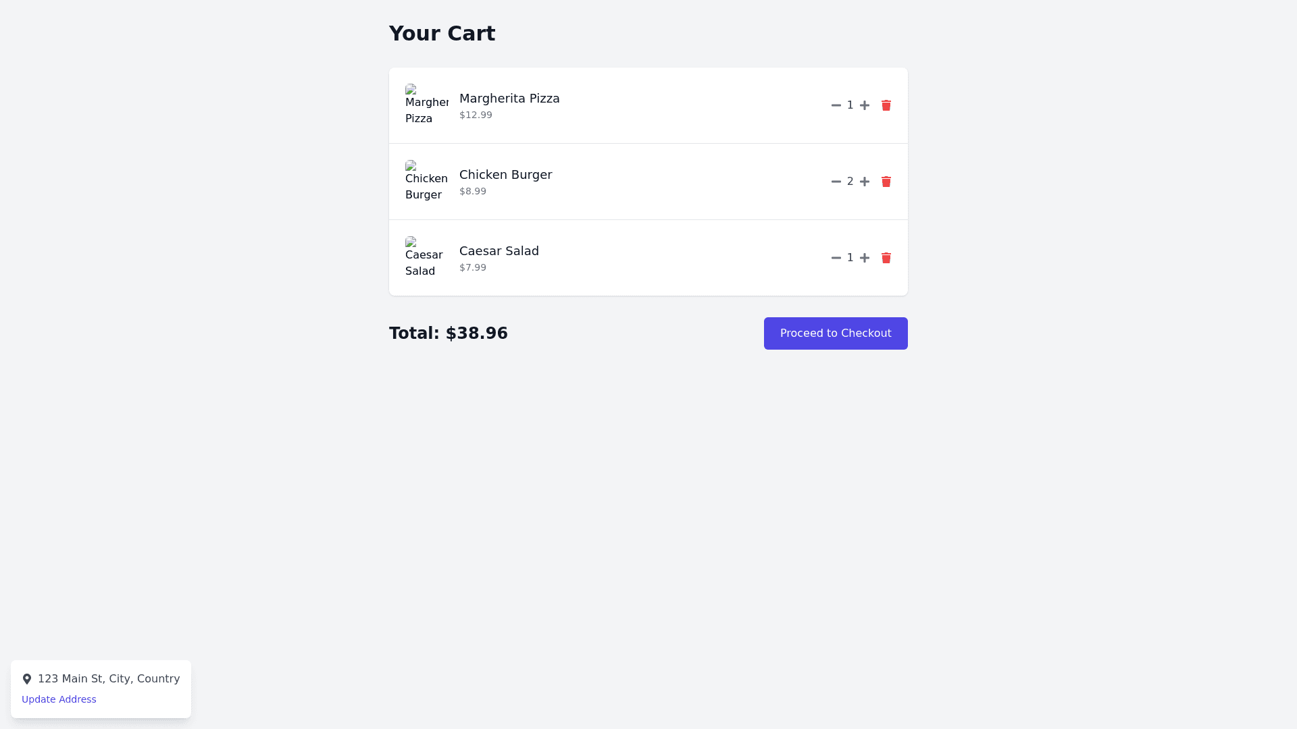Select the Caesar Salad item name

(x=499, y=251)
